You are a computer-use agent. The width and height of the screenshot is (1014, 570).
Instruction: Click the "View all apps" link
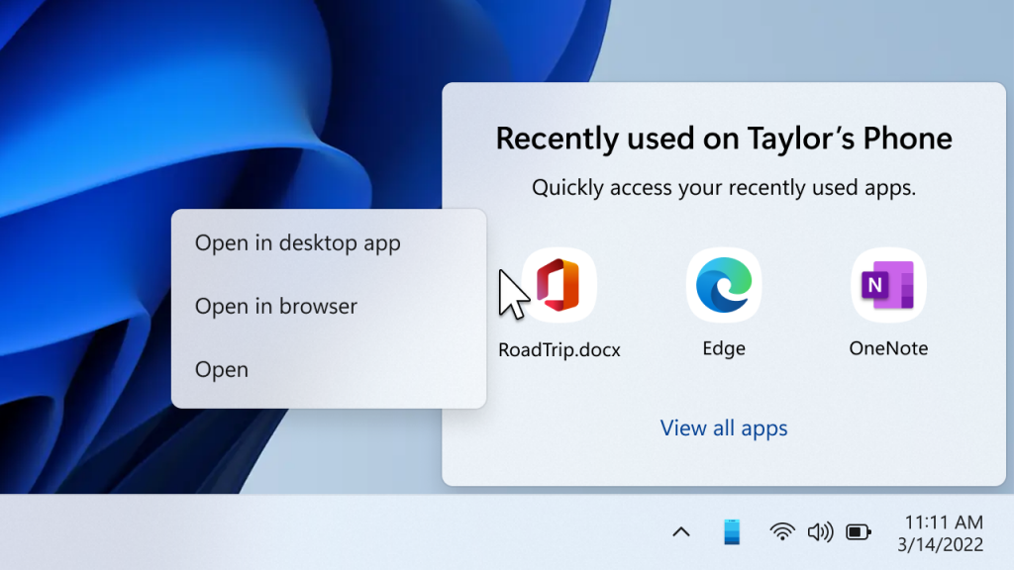click(724, 428)
